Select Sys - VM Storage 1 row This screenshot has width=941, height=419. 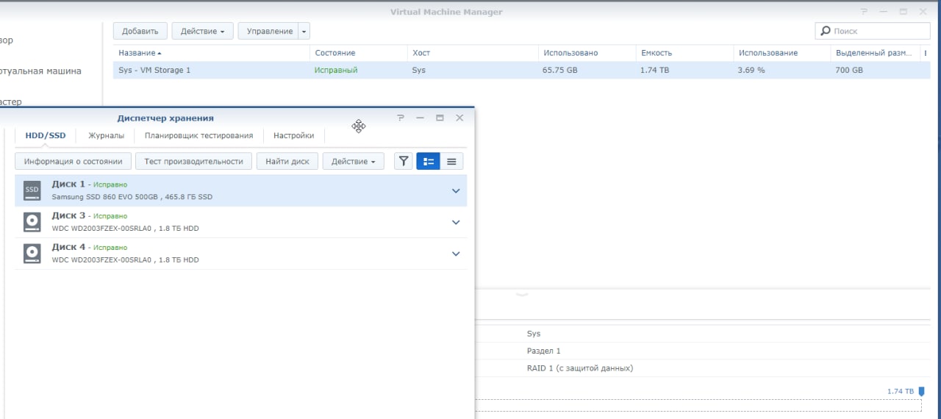tap(521, 70)
